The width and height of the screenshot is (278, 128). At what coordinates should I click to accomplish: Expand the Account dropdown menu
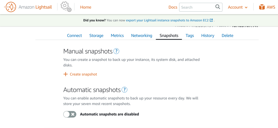(x=238, y=7)
